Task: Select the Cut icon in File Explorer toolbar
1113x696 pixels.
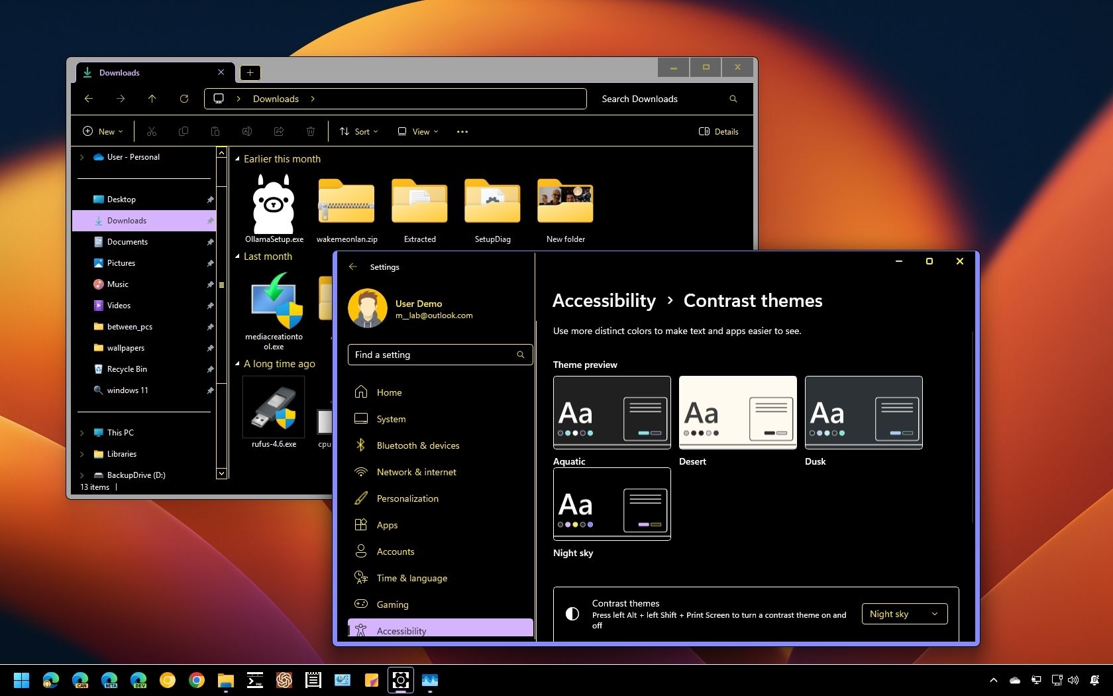Action: click(152, 131)
